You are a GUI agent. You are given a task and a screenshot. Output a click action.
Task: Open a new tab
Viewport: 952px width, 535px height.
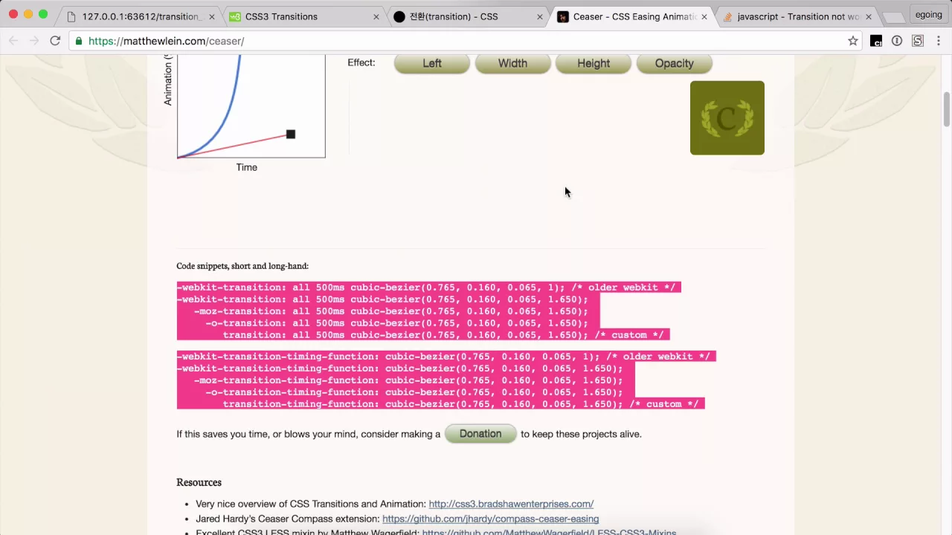(893, 17)
